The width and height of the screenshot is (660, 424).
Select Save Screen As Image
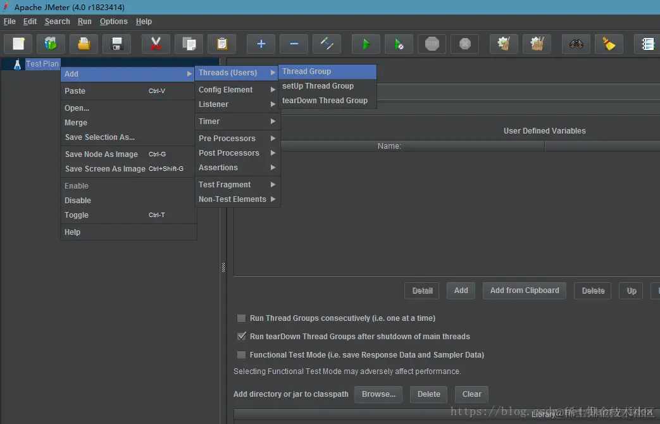click(128, 169)
